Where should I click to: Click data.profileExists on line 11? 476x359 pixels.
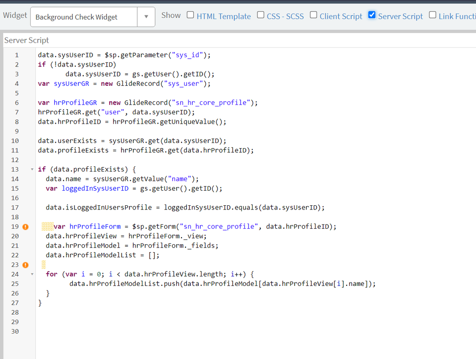tap(73, 150)
